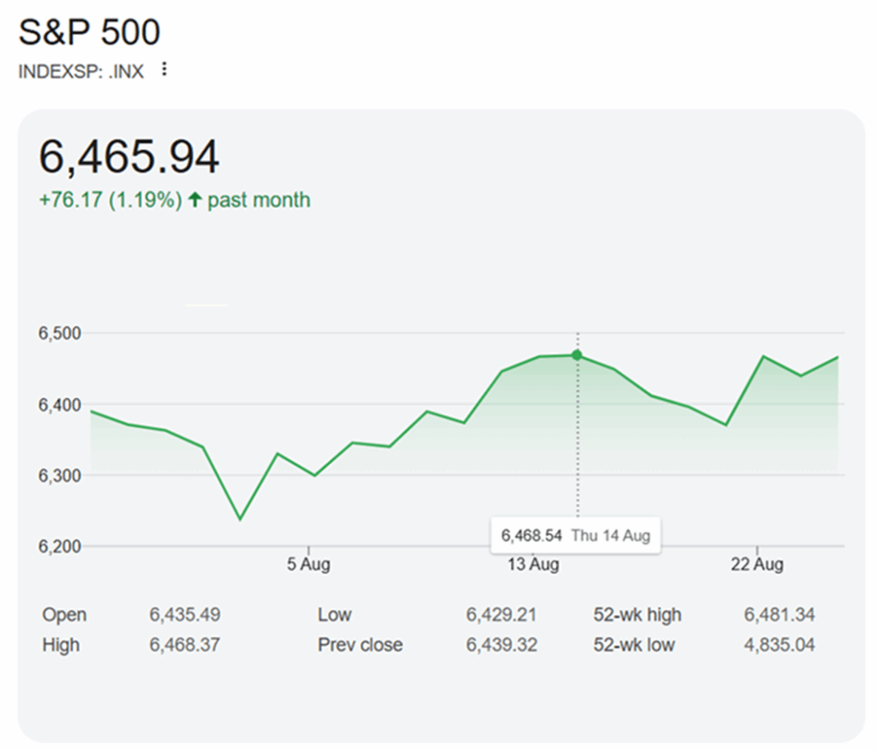Viewport: 877px width, 750px height.
Task: Click the 22 Aug date axis label
Action: 757,564
